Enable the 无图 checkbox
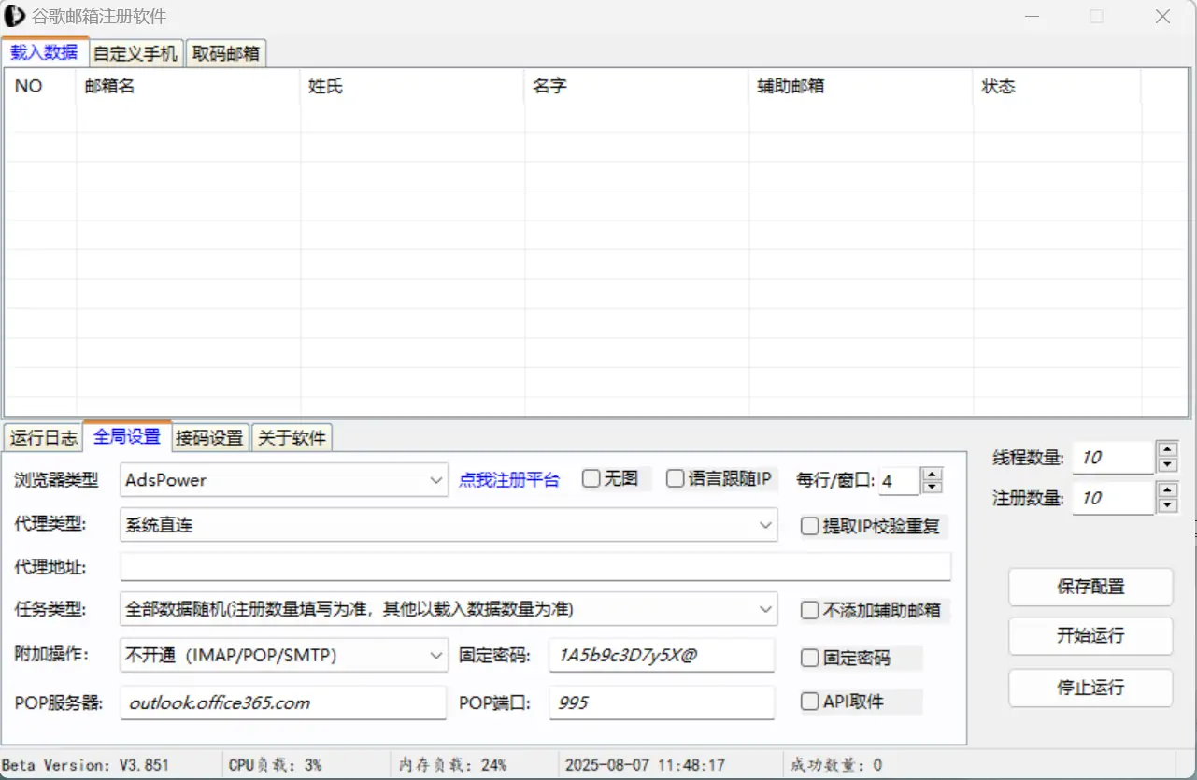Image resolution: width=1197 pixels, height=780 pixels. pos(591,478)
